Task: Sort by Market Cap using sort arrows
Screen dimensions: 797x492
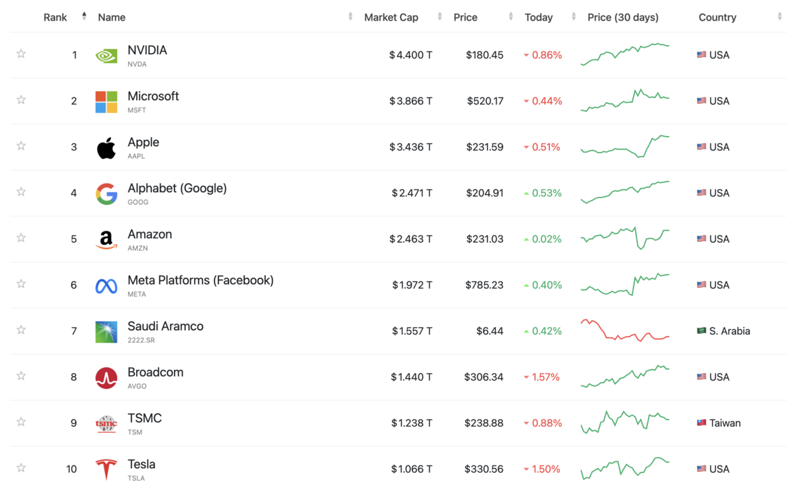Action: pos(440,17)
